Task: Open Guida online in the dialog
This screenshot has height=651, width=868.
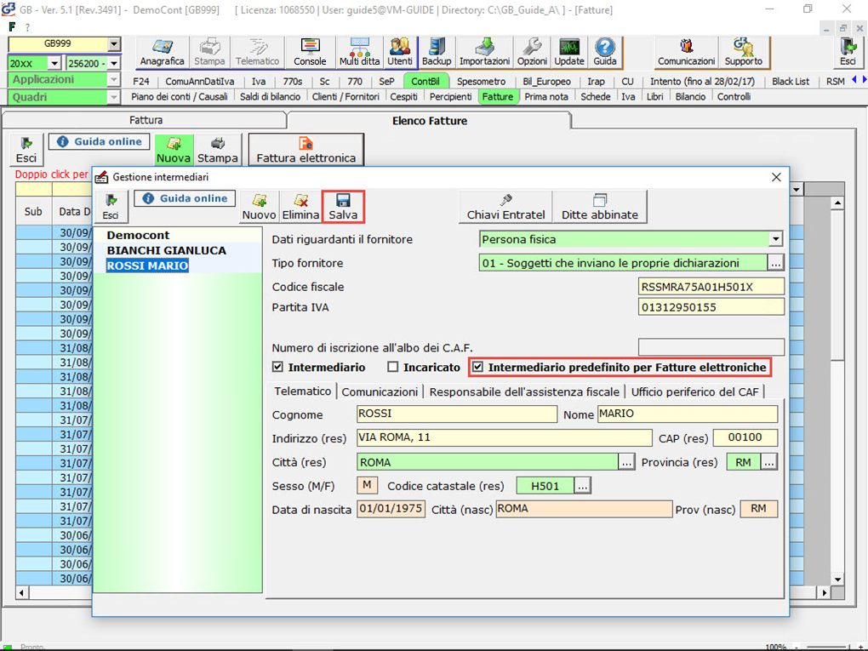Action: [x=185, y=198]
